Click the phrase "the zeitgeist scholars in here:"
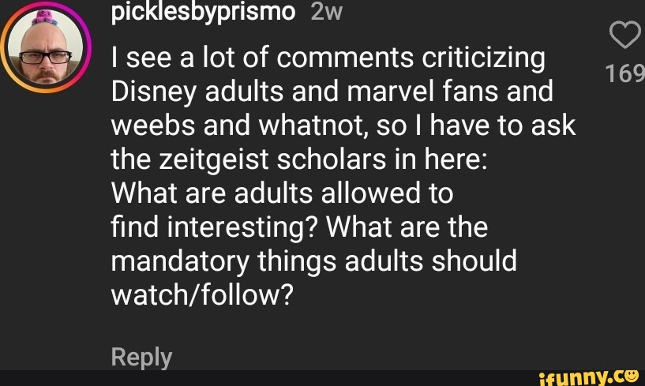Screen dimensions: 645x386 [x=301, y=160]
